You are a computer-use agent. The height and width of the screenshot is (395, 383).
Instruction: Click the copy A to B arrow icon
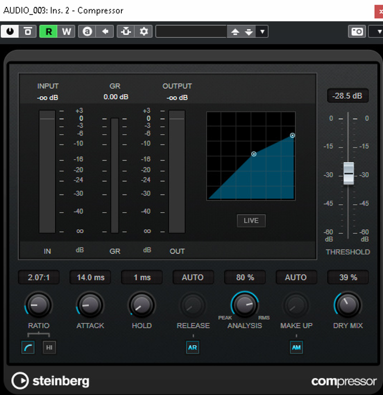(x=105, y=32)
